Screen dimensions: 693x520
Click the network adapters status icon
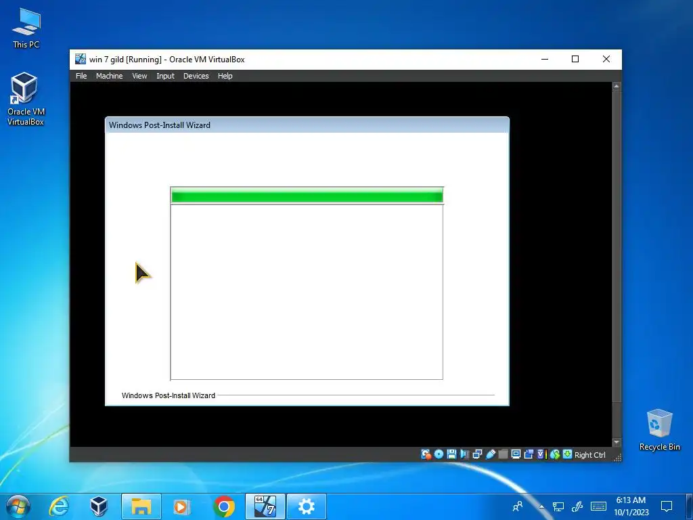pos(477,454)
